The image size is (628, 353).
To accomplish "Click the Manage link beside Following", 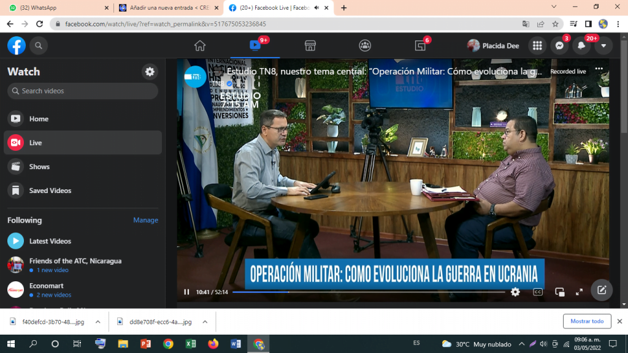I will pos(145,220).
